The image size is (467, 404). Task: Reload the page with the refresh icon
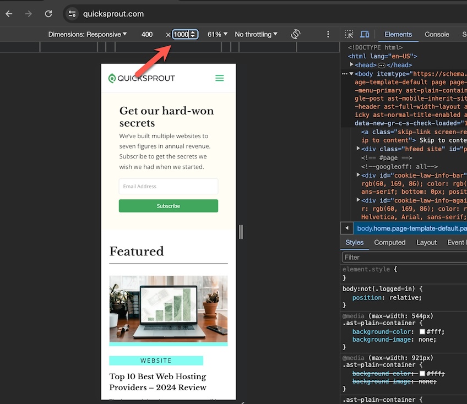coord(48,14)
